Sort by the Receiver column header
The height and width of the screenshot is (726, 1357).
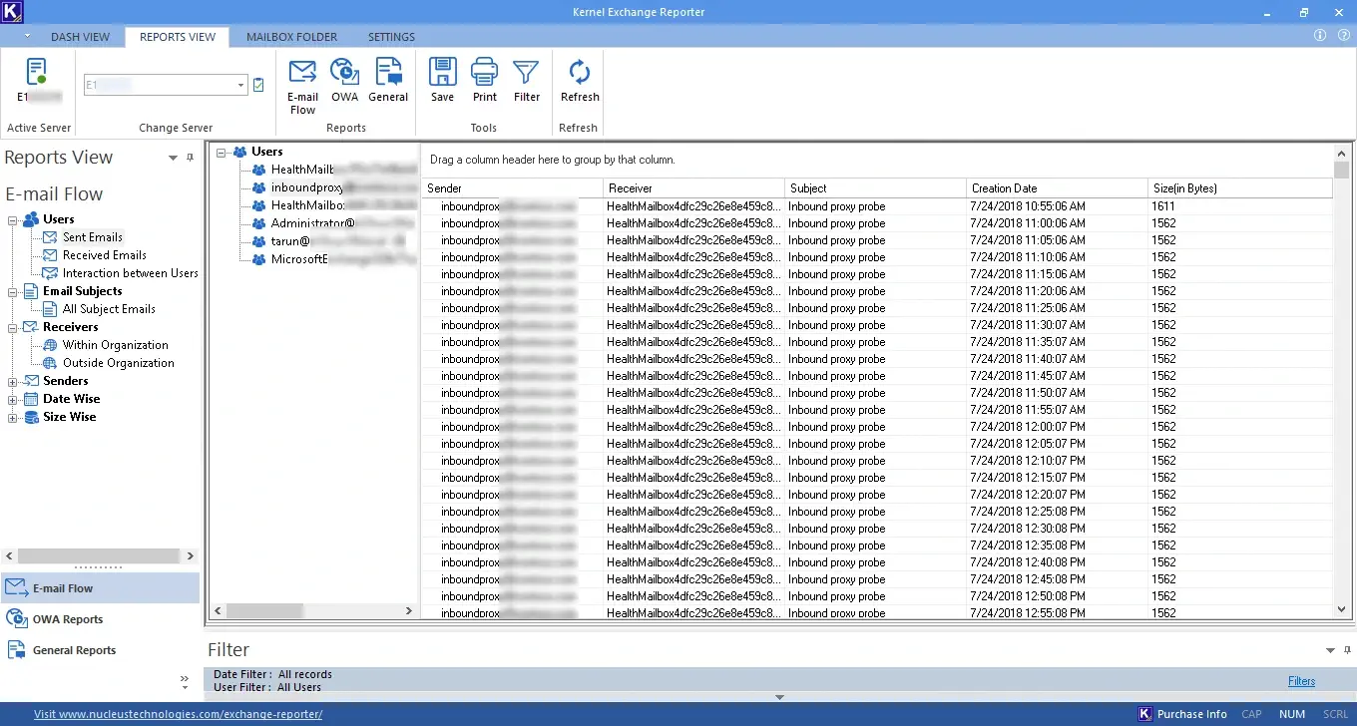[693, 188]
